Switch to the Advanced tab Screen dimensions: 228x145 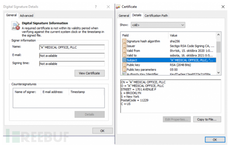(x=26, y=16)
